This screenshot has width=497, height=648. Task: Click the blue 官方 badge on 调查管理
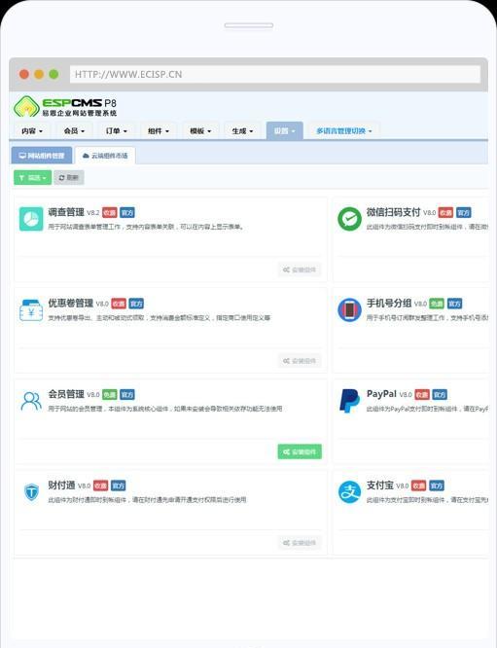pyautogui.click(x=127, y=212)
